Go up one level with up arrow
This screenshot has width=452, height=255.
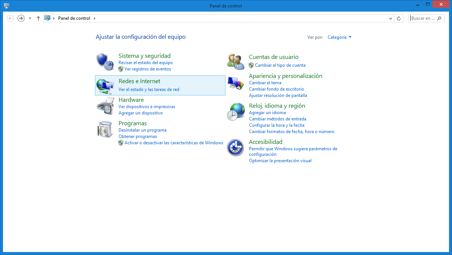pos(38,18)
